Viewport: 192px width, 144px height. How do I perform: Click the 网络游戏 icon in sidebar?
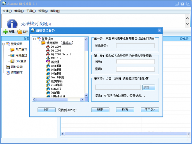coord(12,55)
